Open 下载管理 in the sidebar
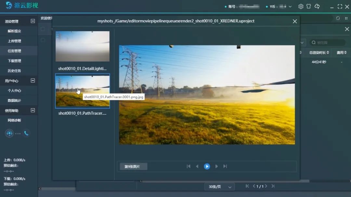This screenshot has width=351, height=197. [15, 61]
